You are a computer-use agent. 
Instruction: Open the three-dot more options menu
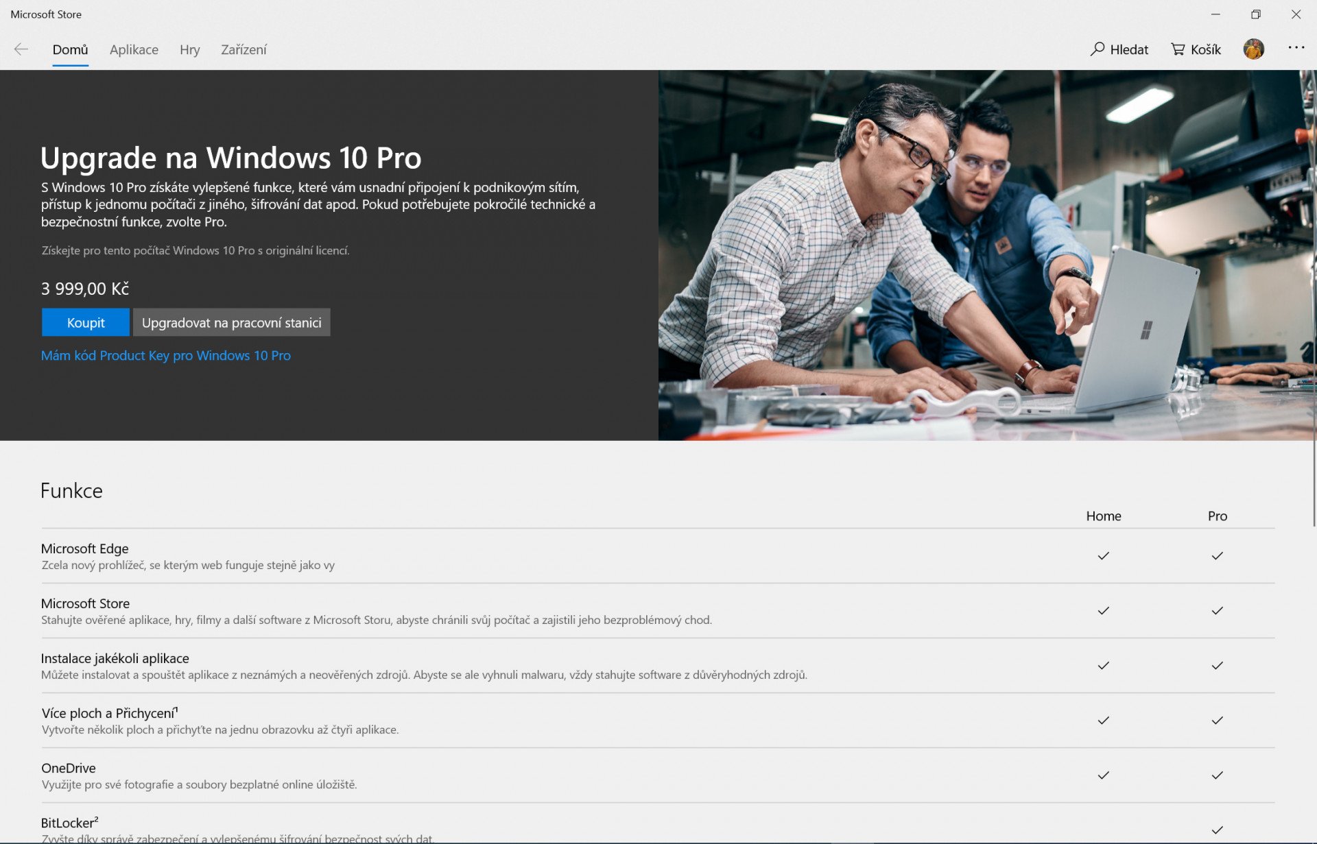click(1296, 47)
